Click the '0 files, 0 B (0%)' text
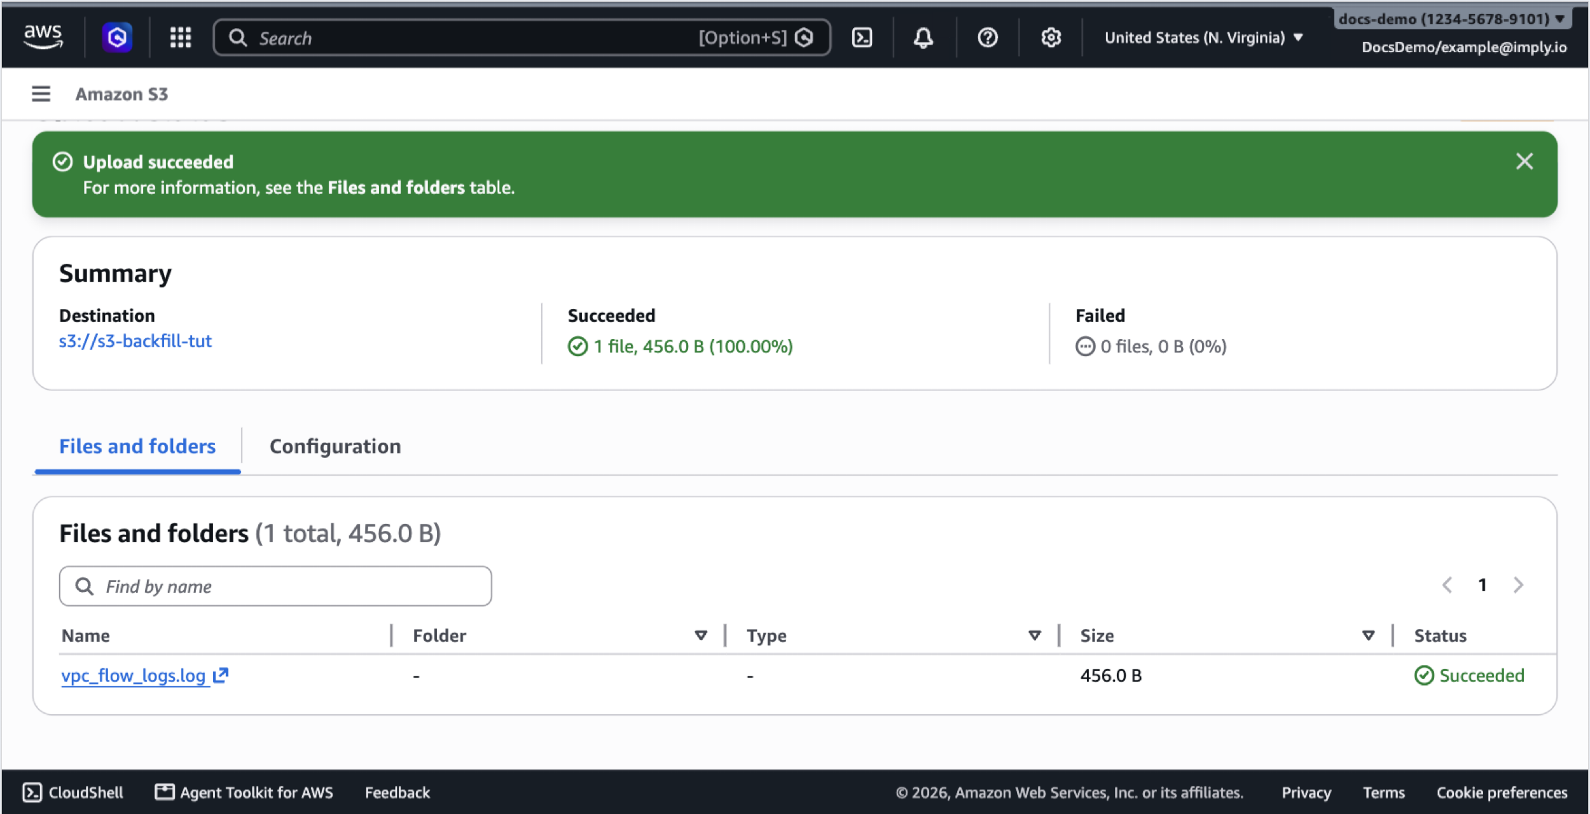This screenshot has height=814, width=1590. click(x=1163, y=347)
